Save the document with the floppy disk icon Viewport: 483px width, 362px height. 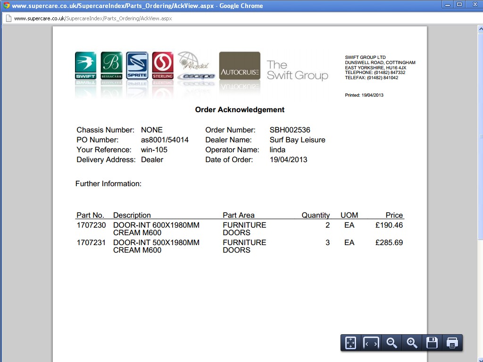[x=432, y=343]
